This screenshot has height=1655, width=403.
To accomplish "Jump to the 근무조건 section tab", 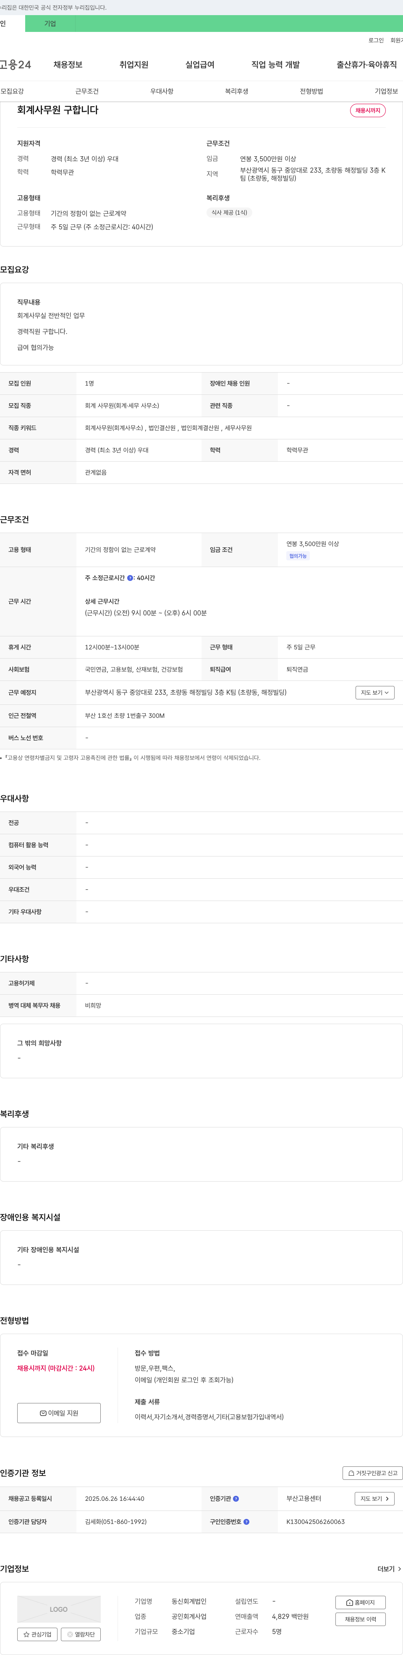I will pos(86,91).
